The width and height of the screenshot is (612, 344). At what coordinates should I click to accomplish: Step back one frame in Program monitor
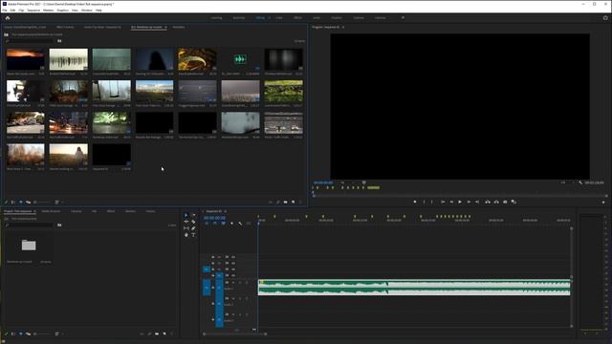pyautogui.click(x=451, y=202)
